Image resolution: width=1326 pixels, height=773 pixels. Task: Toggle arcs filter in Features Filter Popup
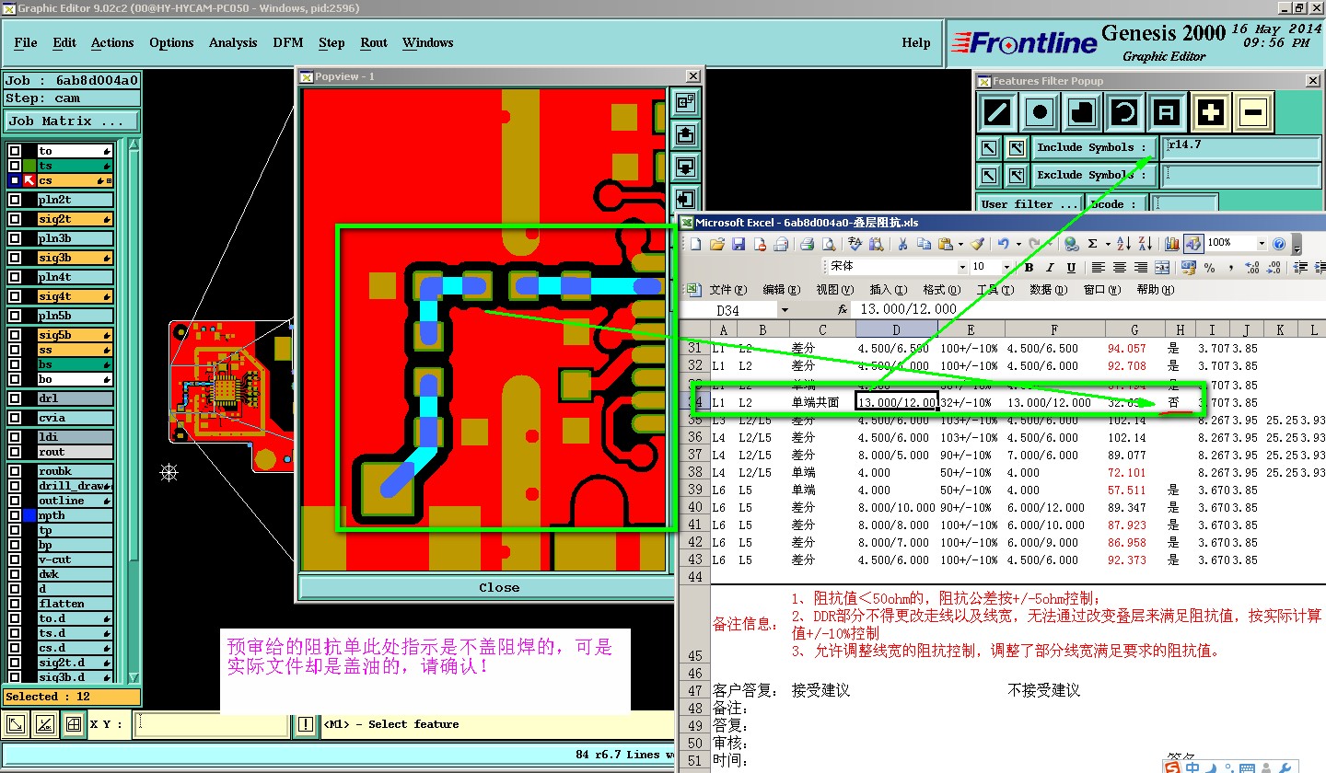point(1125,112)
